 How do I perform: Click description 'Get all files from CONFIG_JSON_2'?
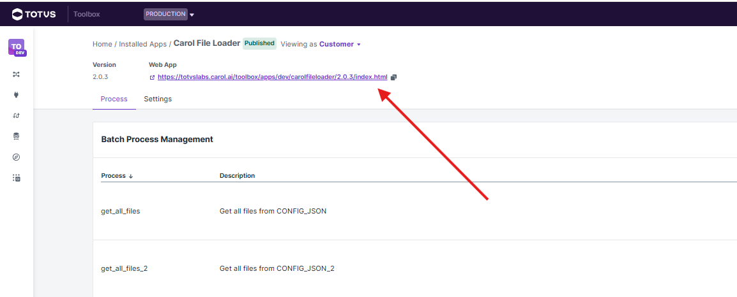click(277, 268)
